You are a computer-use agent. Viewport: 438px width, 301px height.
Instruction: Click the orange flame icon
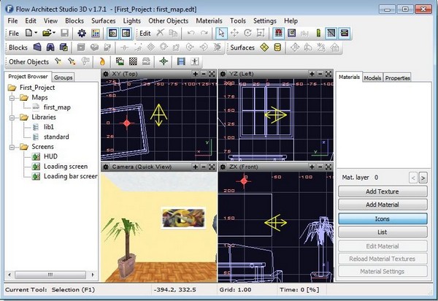coord(102,61)
